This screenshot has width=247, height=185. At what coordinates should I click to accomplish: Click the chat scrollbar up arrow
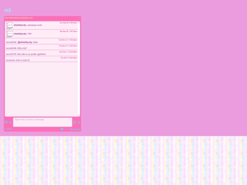tap(79, 22)
